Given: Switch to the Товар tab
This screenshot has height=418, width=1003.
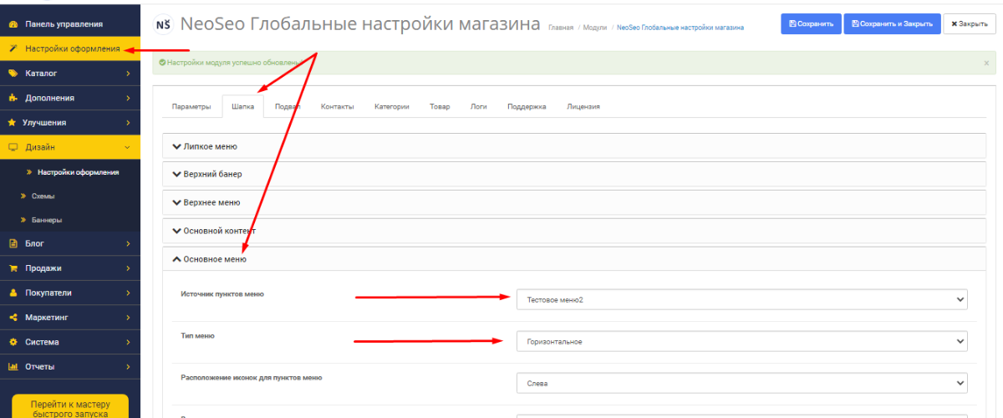Looking at the screenshot, I should click(440, 106).
